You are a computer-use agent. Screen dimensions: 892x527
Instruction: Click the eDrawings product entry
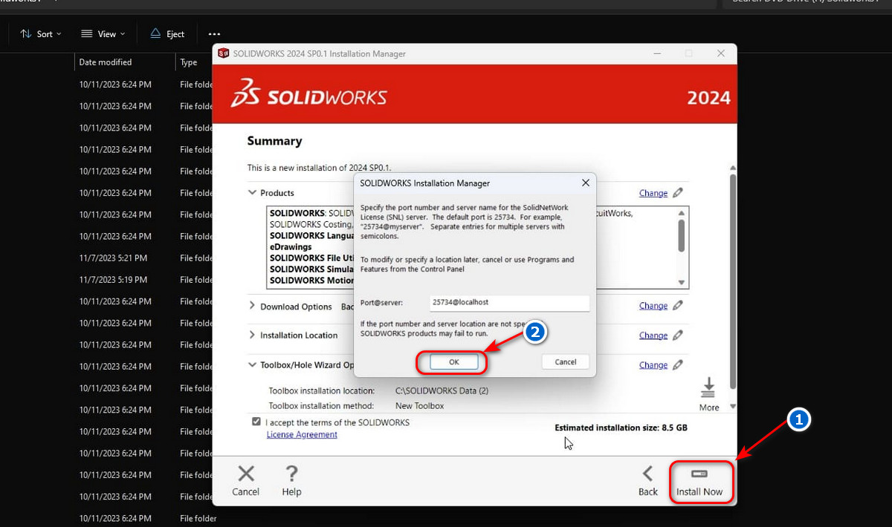[x=291, y=247]
